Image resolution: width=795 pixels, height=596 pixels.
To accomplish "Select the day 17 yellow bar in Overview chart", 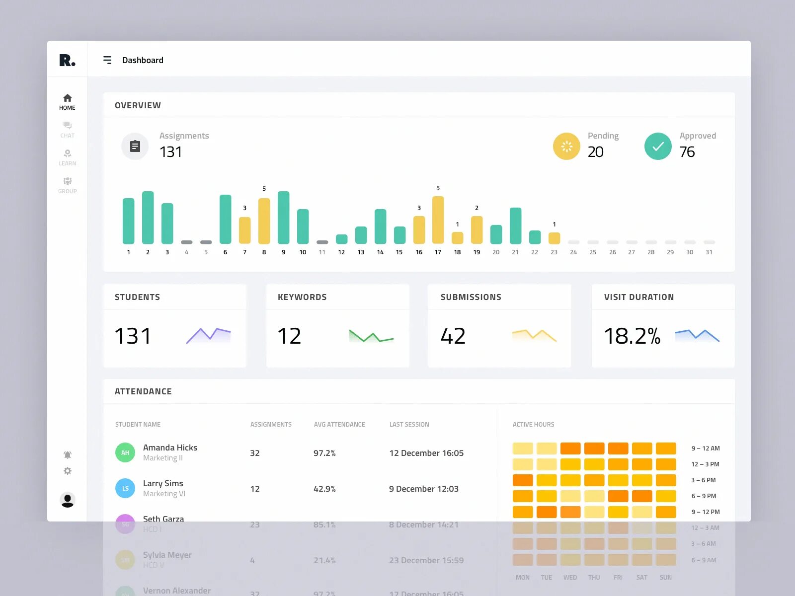I will pos(438,220).
